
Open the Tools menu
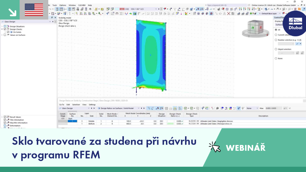55,5
